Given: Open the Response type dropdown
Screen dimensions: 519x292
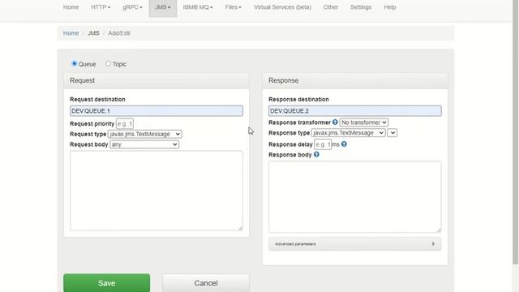Looking at the screenshot, I should point(348,133).
